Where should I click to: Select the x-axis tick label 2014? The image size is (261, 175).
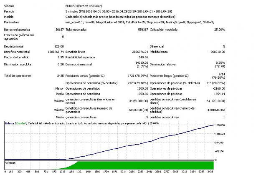[123, 172]
